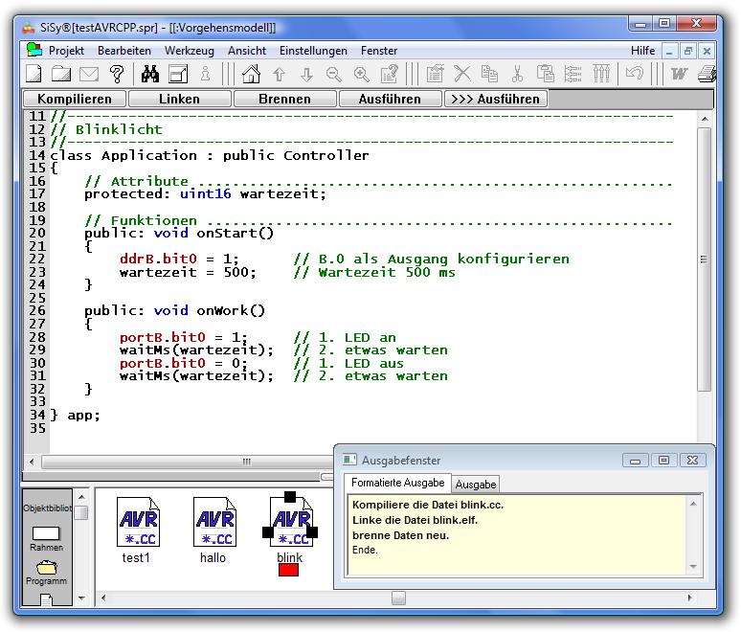Viewport: 741px width, 632px height.
Task: Pick the Programm folder object
Action: pos(46,568)
